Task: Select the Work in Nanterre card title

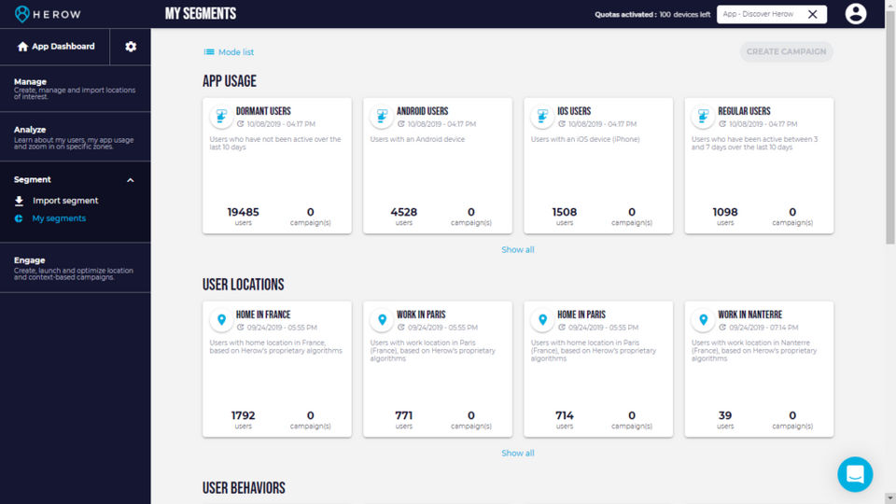Action: (x=749, y=315)
